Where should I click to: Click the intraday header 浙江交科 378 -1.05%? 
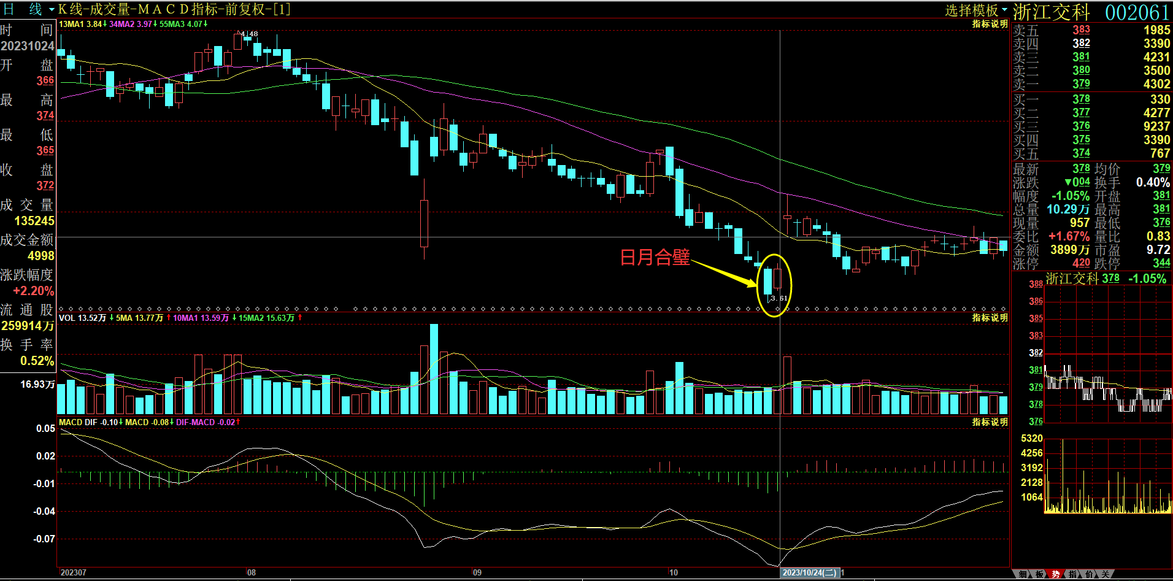[1106, 279]
